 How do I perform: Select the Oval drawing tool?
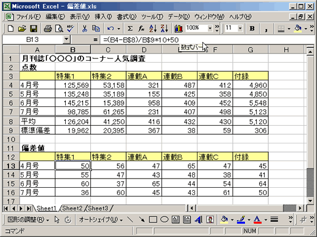tap(164, 219)
